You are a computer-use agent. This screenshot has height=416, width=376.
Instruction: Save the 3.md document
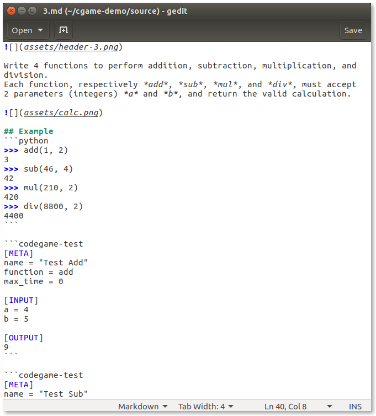pyautogui.click(x=353, y=30)
